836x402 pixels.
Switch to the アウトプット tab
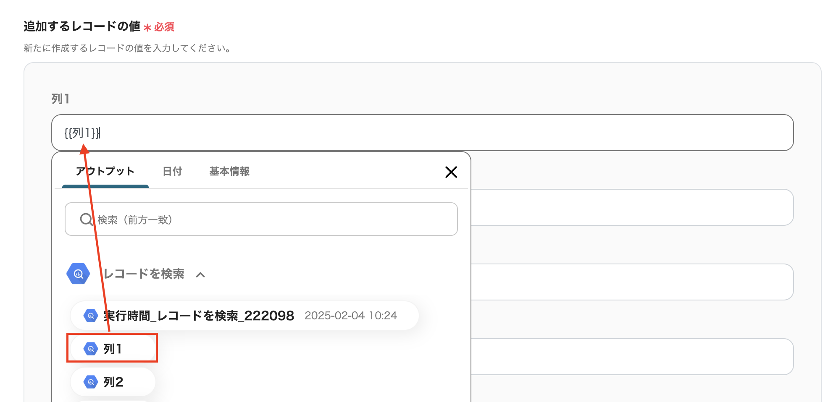pos(105,171)
